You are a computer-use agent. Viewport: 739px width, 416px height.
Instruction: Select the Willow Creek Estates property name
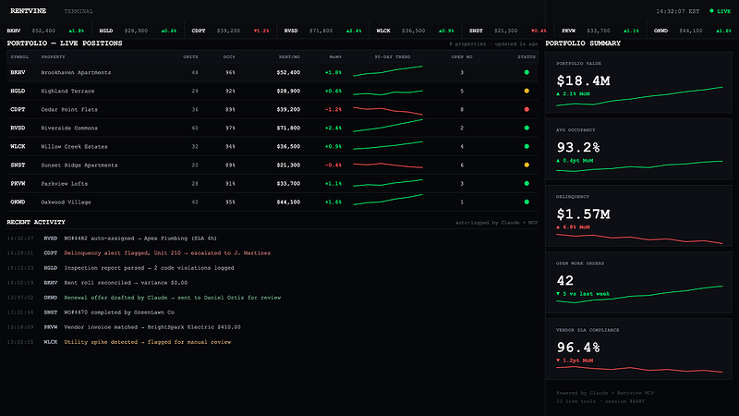pos(74,147)
